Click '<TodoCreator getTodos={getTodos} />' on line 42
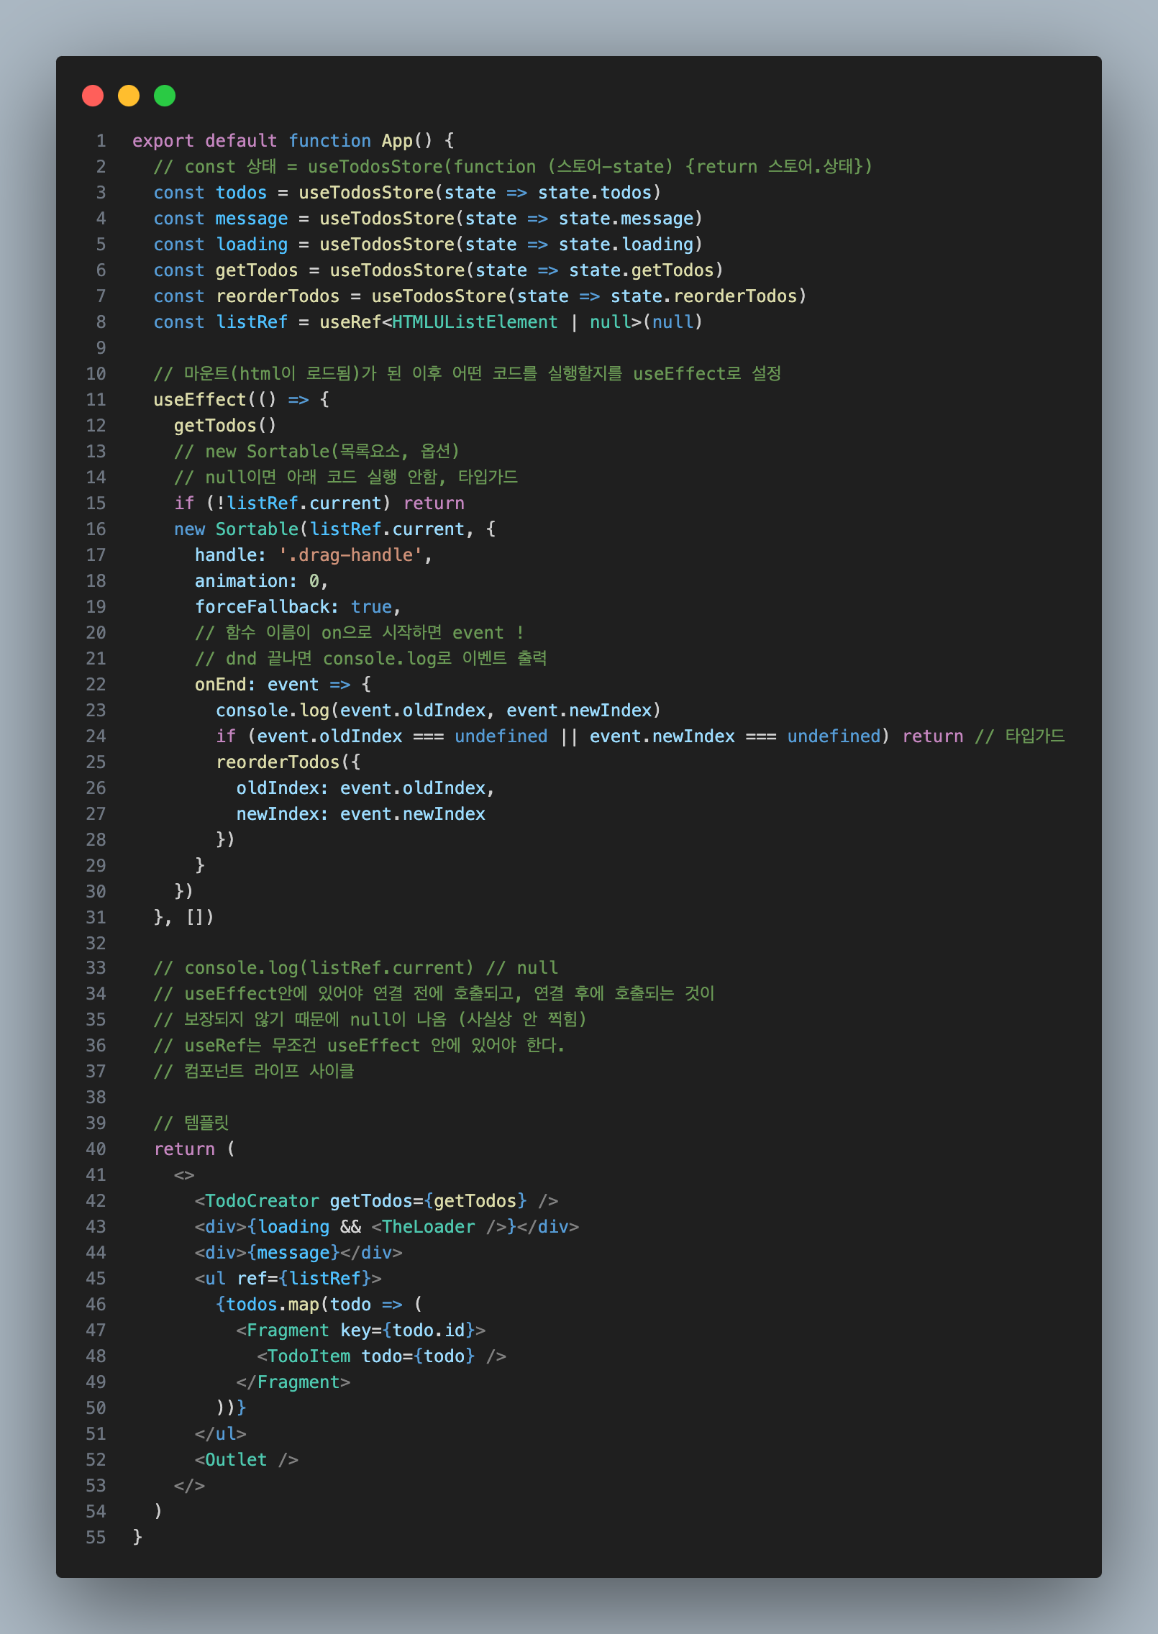The width and height of the screenshot is (1158, 1634). [376, 1201]
